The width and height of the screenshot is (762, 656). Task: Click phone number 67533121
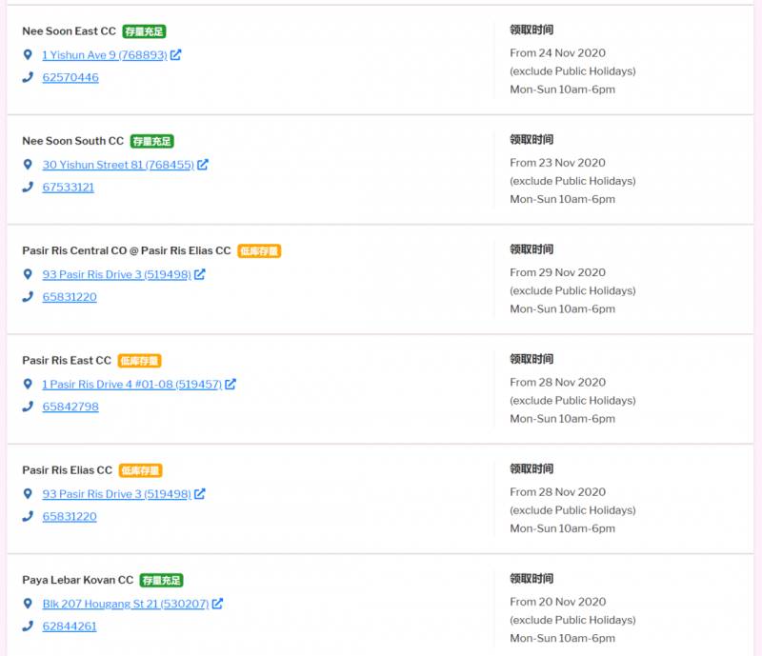[x=69, y=188]
